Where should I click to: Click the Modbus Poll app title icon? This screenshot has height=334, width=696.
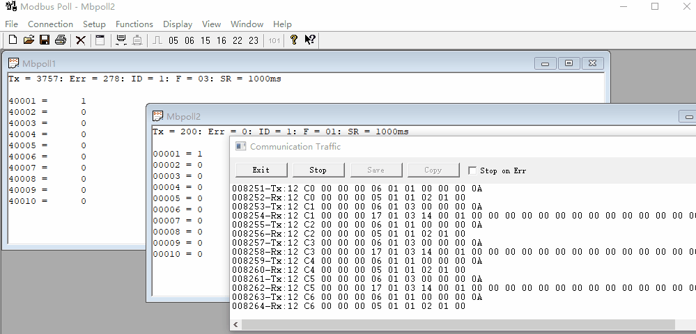tap(11, 7)
